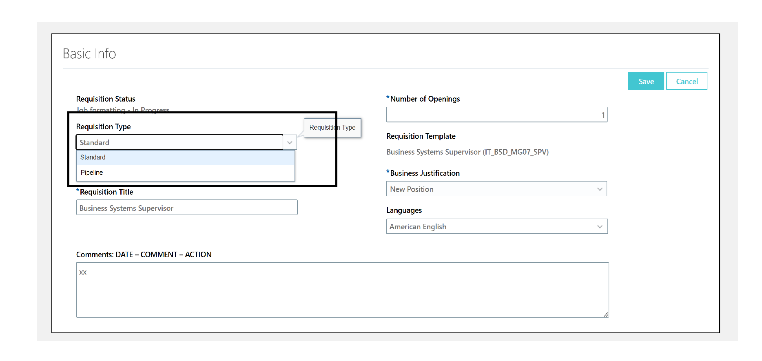Click the Requisition Status label
Screen dimensions: 762x361
pos(106,99)
